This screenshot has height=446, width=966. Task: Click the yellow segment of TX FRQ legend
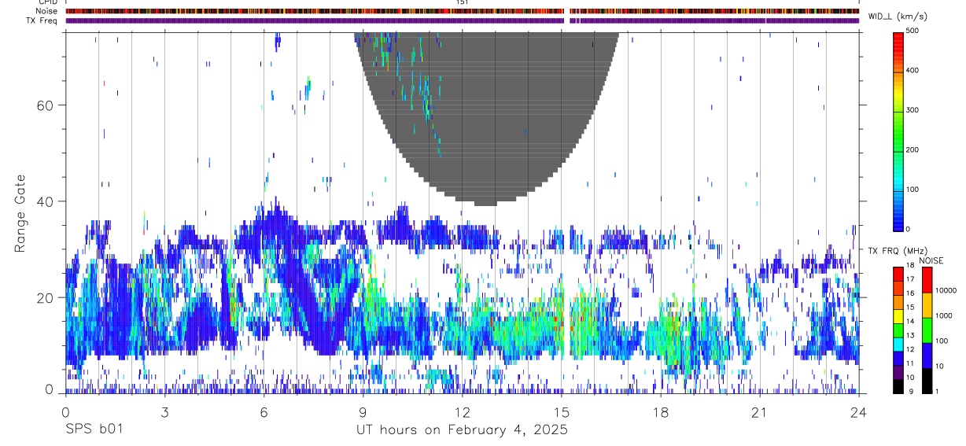click(x=898, y=315)
